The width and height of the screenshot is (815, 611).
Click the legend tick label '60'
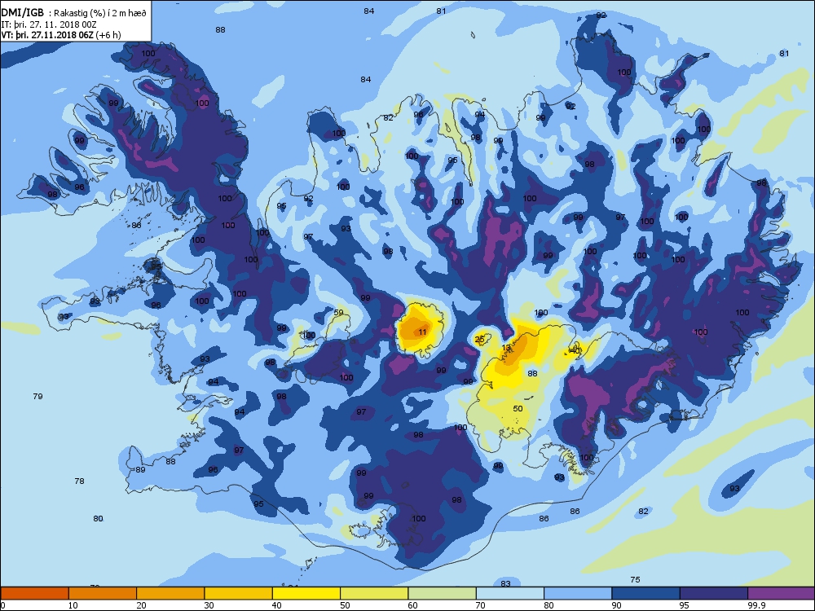coord(412,605)
